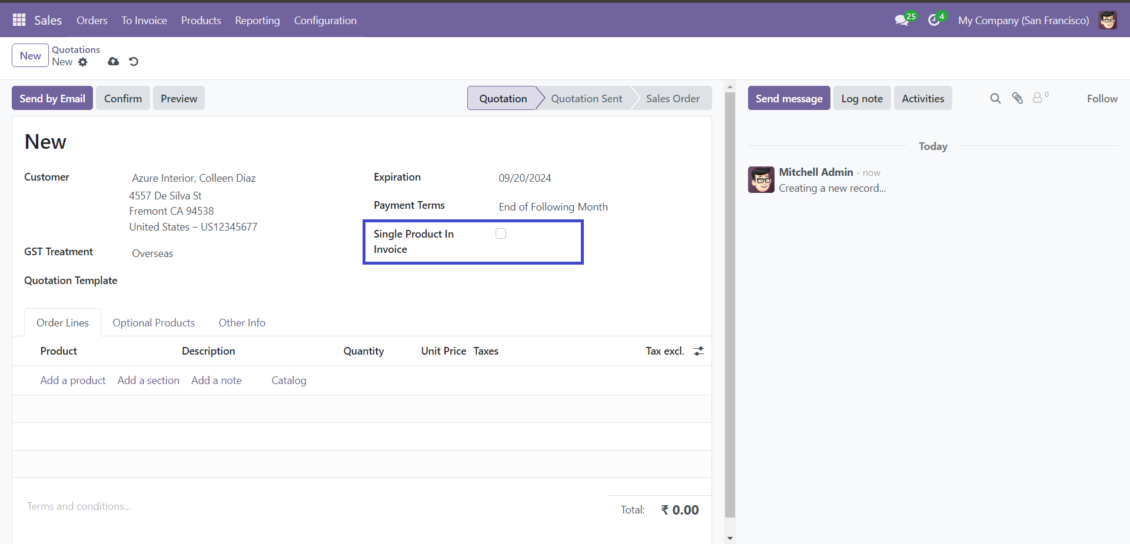Click the Add a product link
Screen dimensions: 1130x544
click(73, 381)
